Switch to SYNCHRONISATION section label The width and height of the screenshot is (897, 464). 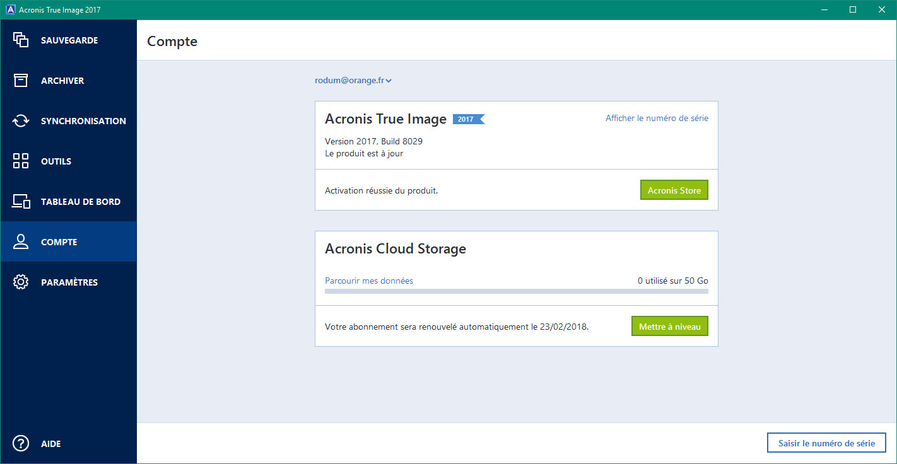pos(83,121)
